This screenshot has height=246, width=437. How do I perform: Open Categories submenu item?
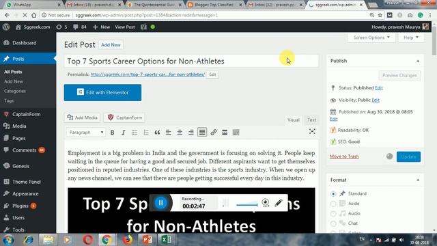[x=15, y=91]
